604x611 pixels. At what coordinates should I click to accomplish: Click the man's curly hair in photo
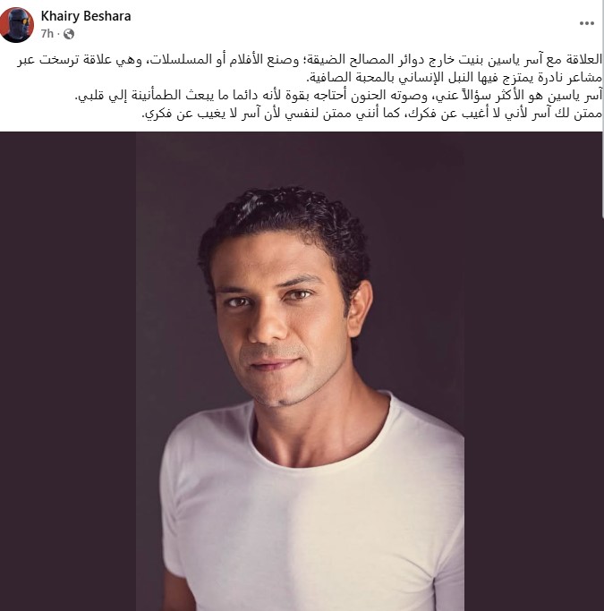(285, 218)
